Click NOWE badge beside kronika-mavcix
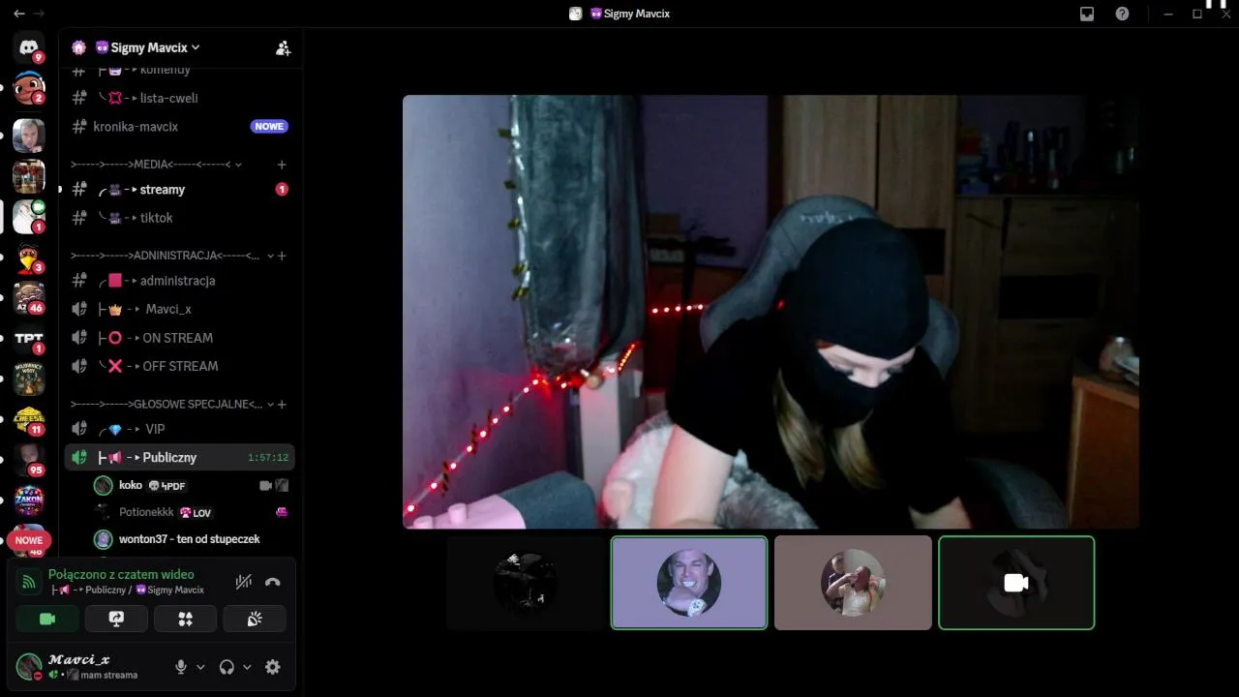The height and width of the screenshot is (697, 1239). pyautogui.click(x=269, y=127)
